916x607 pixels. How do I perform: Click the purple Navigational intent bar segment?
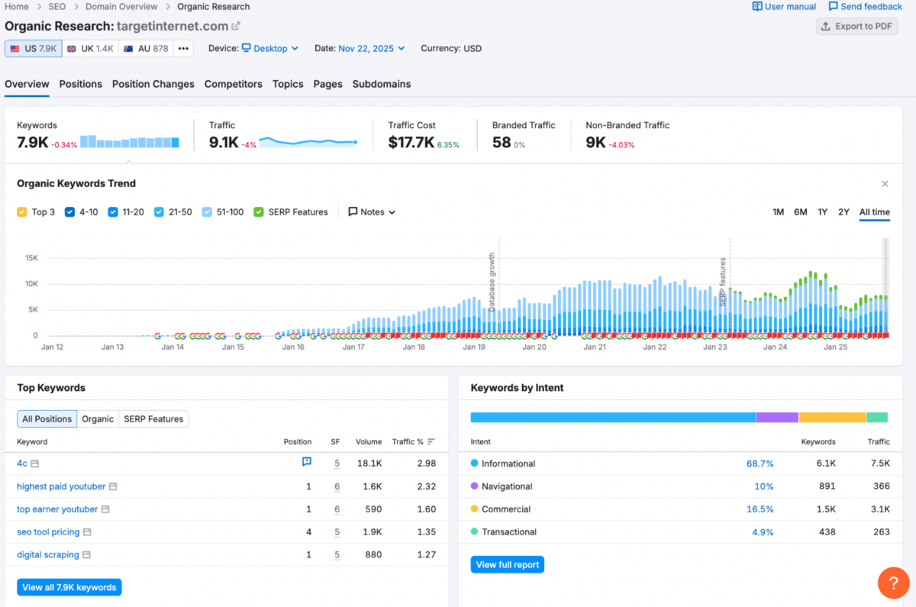coord(777,418)
